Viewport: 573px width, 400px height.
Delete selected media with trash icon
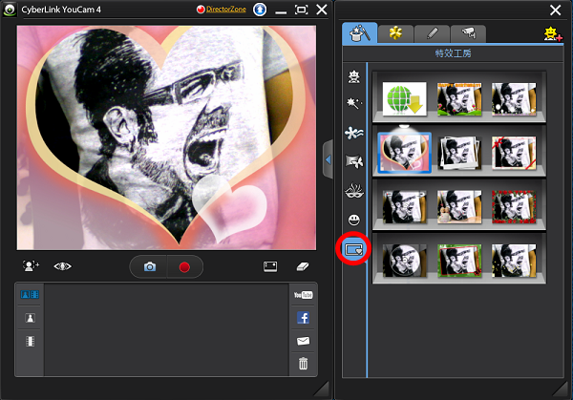pyautogui.click(x=303, y=364)
